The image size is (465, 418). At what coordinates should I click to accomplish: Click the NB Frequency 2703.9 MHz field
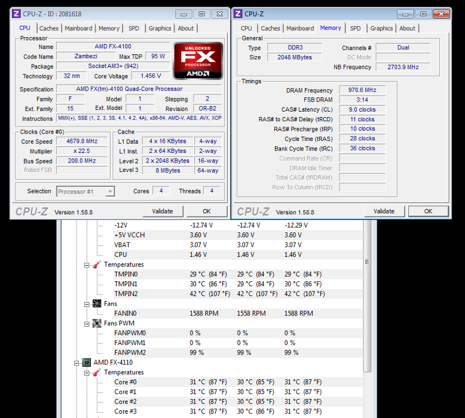click(403, 67)
